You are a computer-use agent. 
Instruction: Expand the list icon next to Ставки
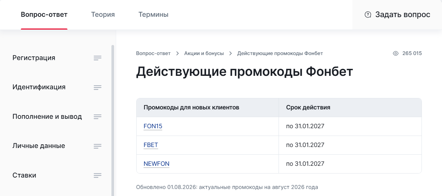click(x=98, y=176)
